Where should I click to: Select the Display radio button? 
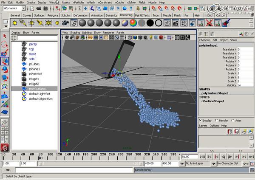[x=201, y=121]
